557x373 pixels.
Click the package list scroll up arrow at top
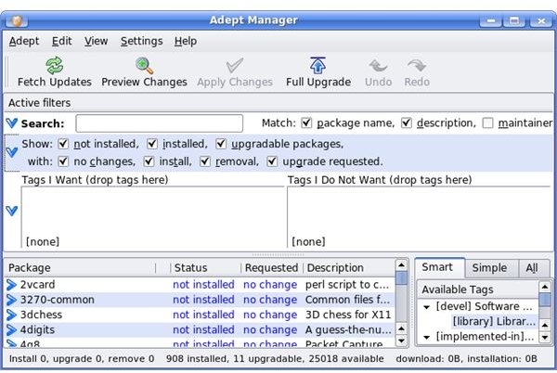(401, 265)
